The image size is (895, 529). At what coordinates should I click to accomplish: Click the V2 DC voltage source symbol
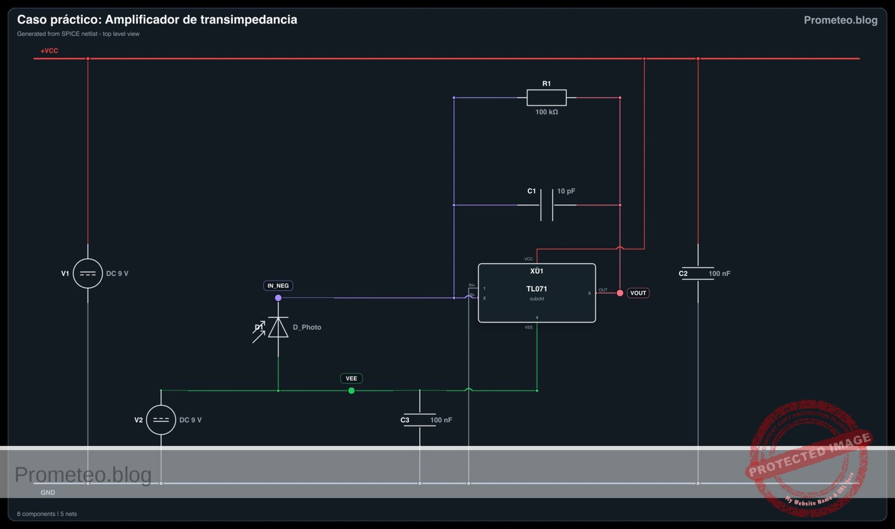click(x=161, y=420)
